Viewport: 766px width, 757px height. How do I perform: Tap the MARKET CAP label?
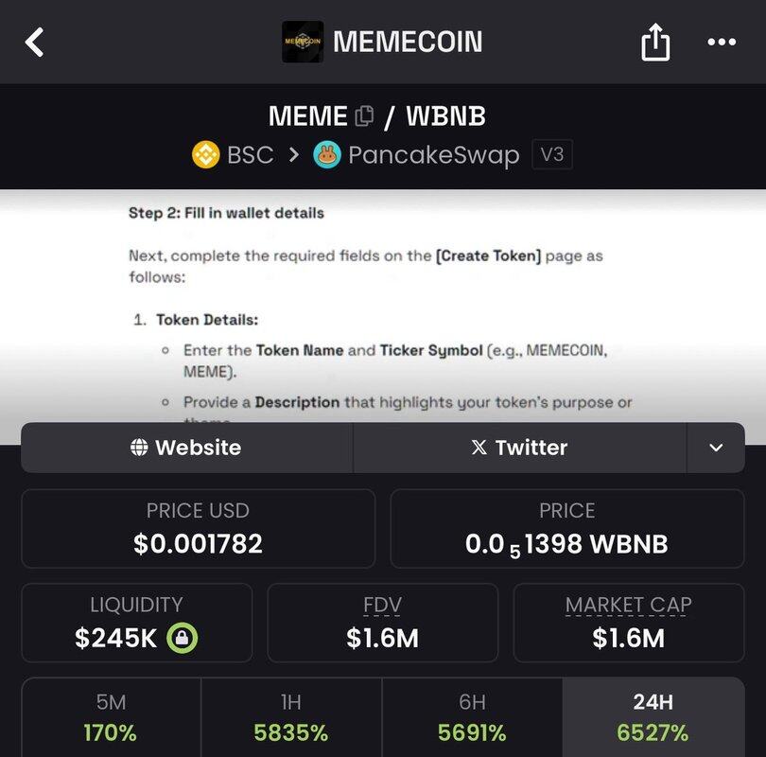[x=628, y=606]
